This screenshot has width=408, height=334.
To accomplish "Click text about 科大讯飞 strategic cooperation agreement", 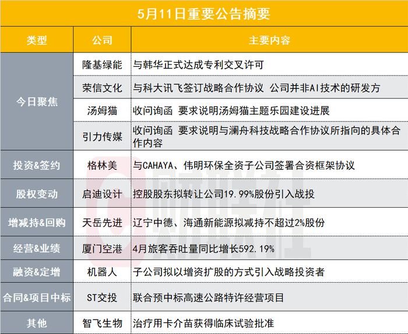I will click(256, 88).
